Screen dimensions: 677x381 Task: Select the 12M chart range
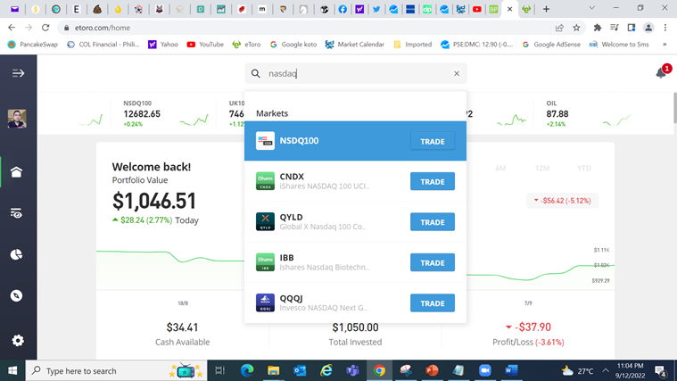tap(542, 168)
